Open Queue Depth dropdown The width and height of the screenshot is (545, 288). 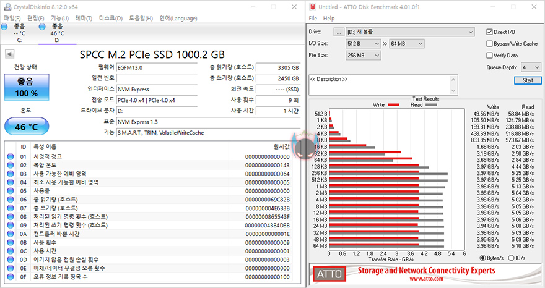click(x=531, y=67)
